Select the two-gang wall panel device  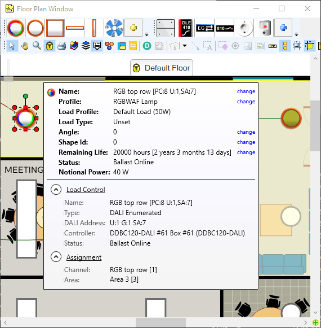click(x=166, y=28)
